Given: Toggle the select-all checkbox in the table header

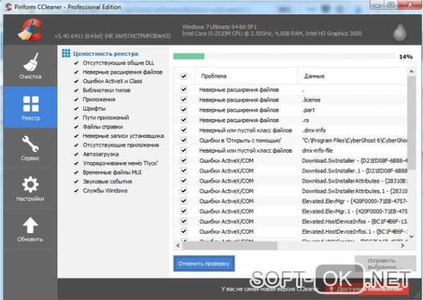Looking at the screenshot, I should point(184,76).
